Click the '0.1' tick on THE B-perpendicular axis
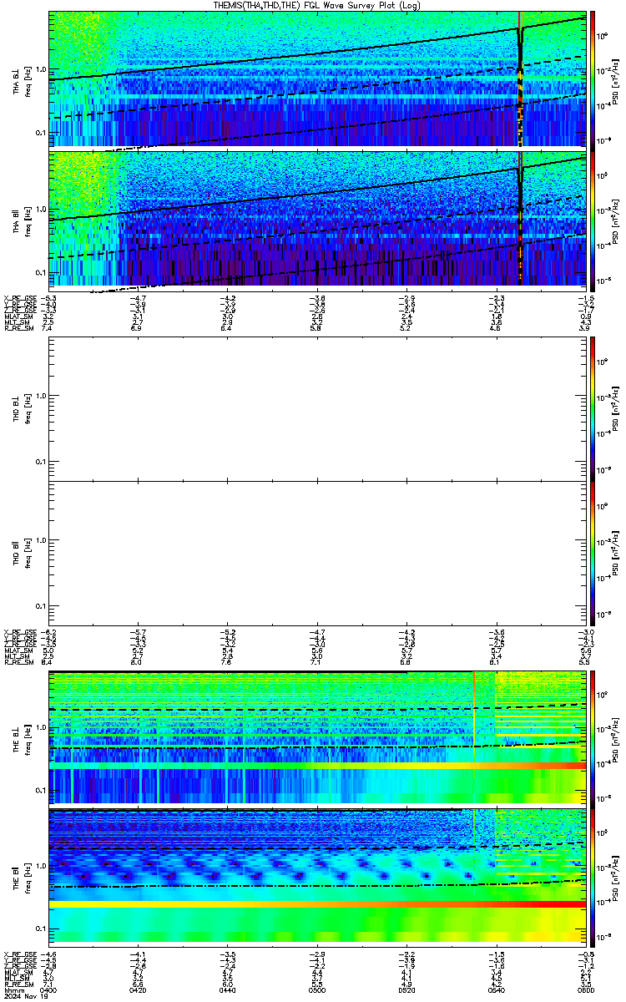 (x=41, y=790)
